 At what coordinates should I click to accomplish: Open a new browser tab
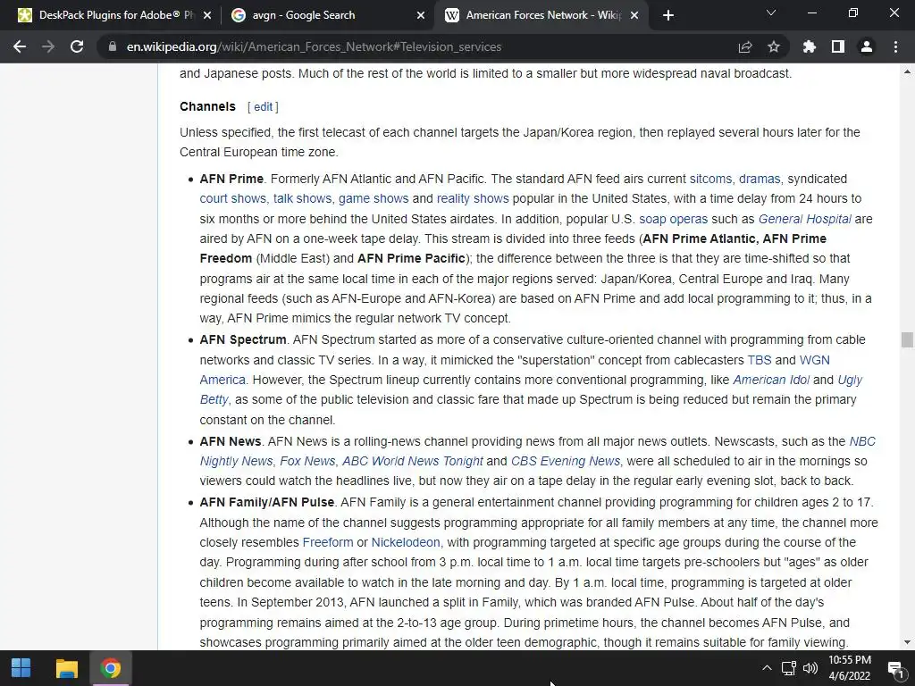click(668, 15)
